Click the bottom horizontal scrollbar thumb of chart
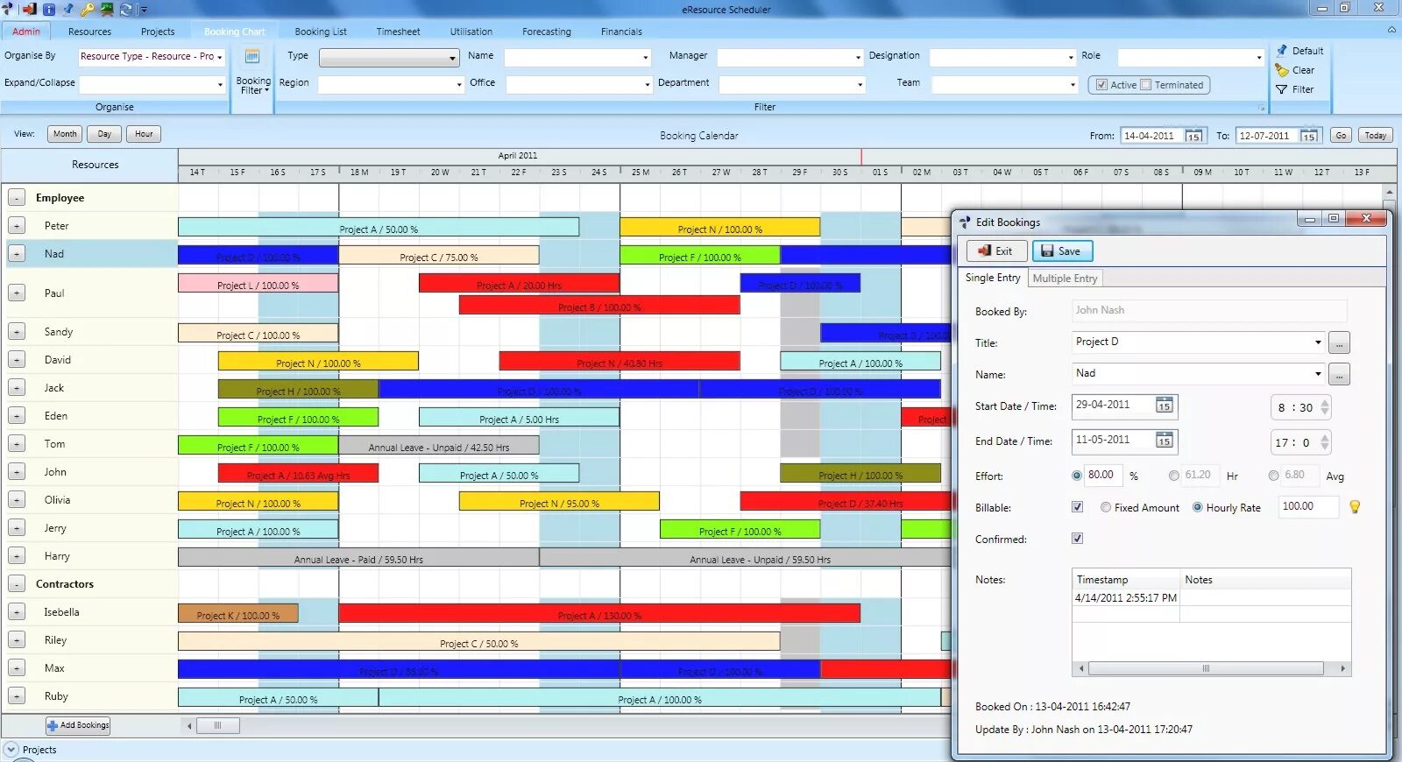 [x=217, y=725]
